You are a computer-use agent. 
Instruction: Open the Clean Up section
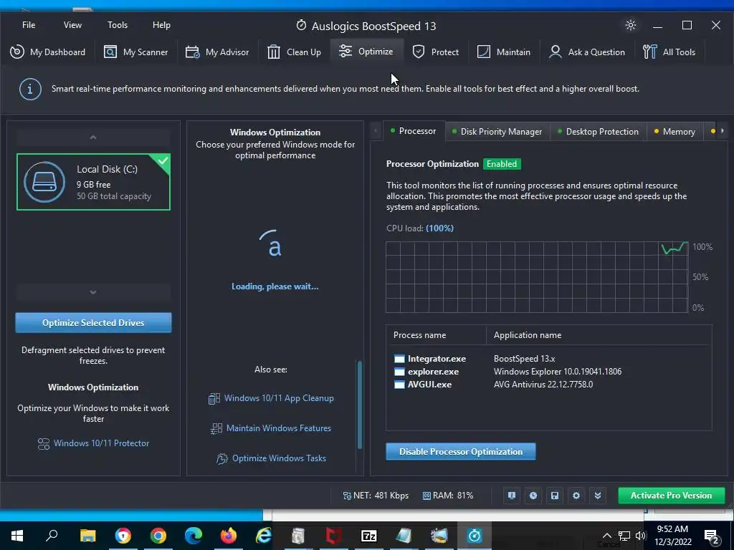point(294,52)
